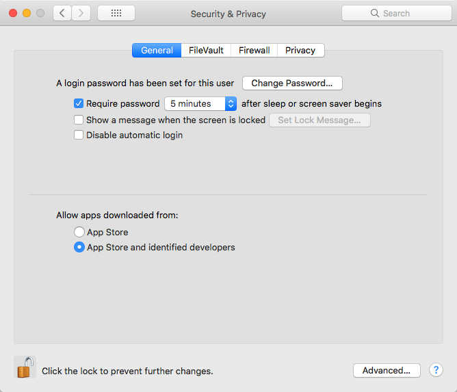Viewport: 457px width, 392px height.
Task: Choose App Store and identified developers
Action: click(79, 247)
